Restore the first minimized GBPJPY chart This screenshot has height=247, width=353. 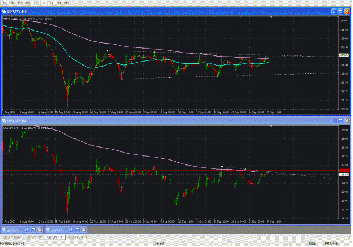pyautogui.click(x=27, y=230)
